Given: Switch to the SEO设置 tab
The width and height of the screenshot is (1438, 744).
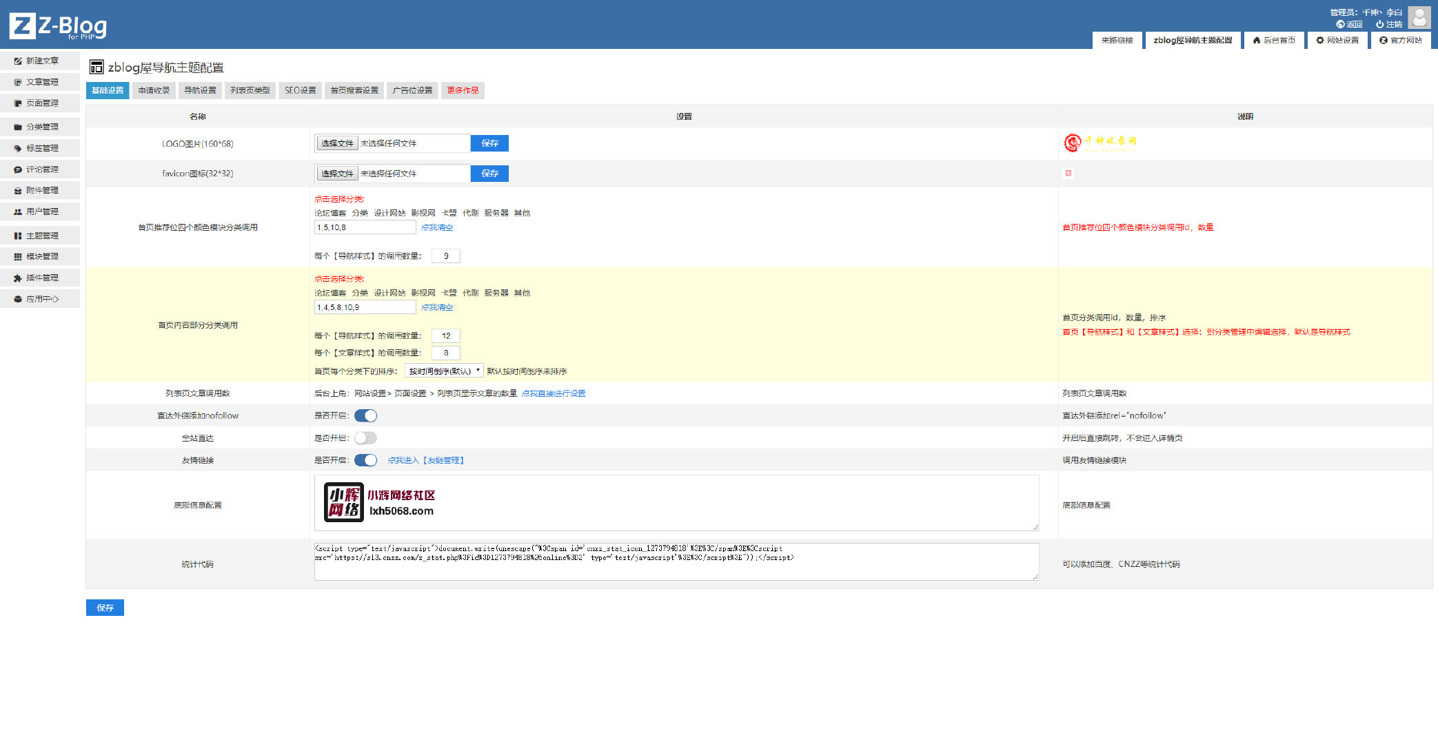Looking at the screenshot, I should (301, 90).
